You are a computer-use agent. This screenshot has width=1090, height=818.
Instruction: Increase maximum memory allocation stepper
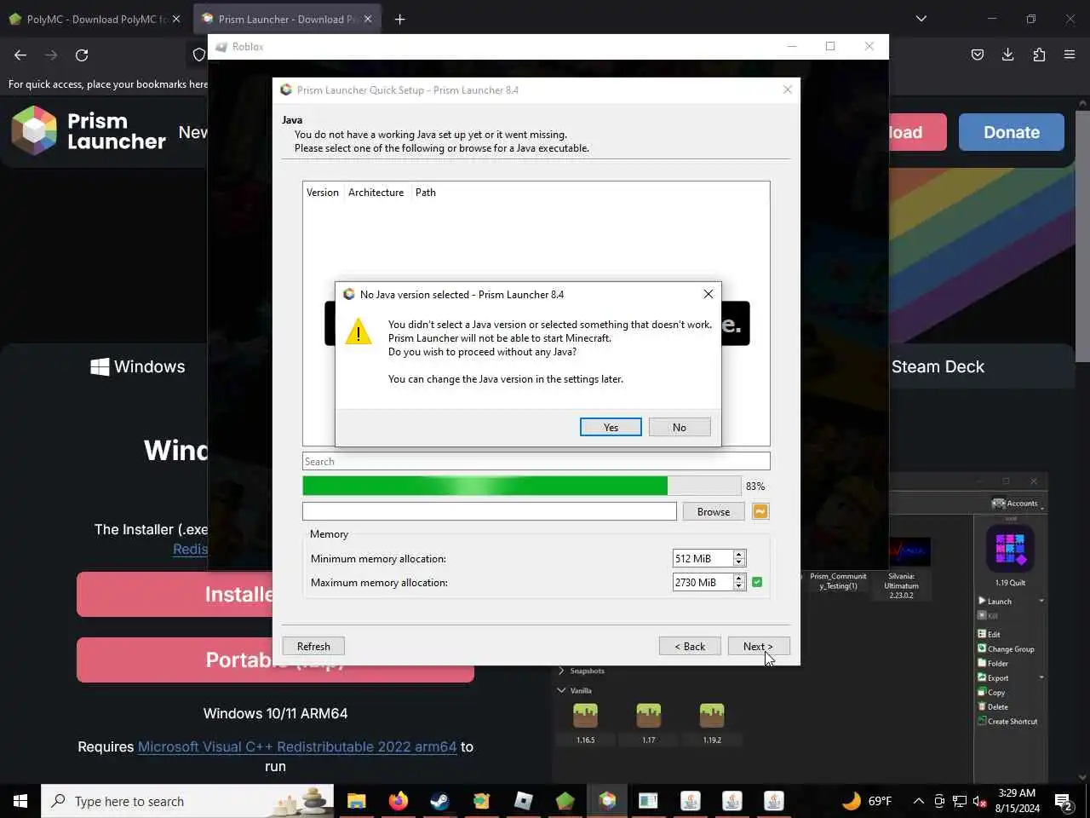pos(739,578)
